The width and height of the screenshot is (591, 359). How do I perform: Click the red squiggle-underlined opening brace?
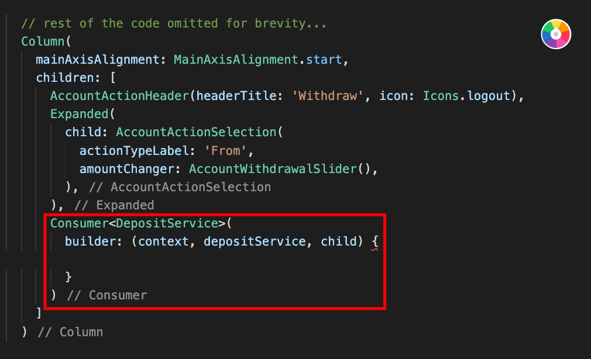(374, 242)
